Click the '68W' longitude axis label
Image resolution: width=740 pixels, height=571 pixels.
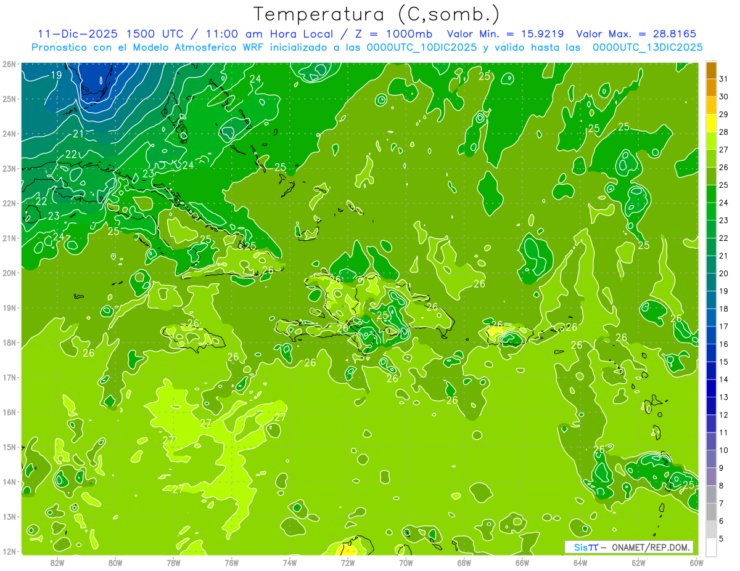[464, 562]
